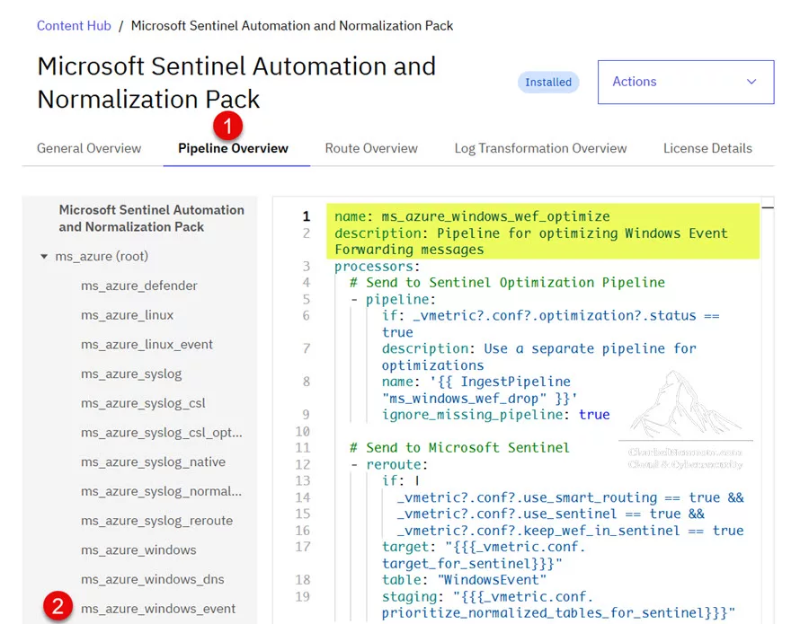Click the '# Send to Sentinel Optimization Pipeline' comment
The height and width of the screenshot is (624, 809).
[507, 283]
